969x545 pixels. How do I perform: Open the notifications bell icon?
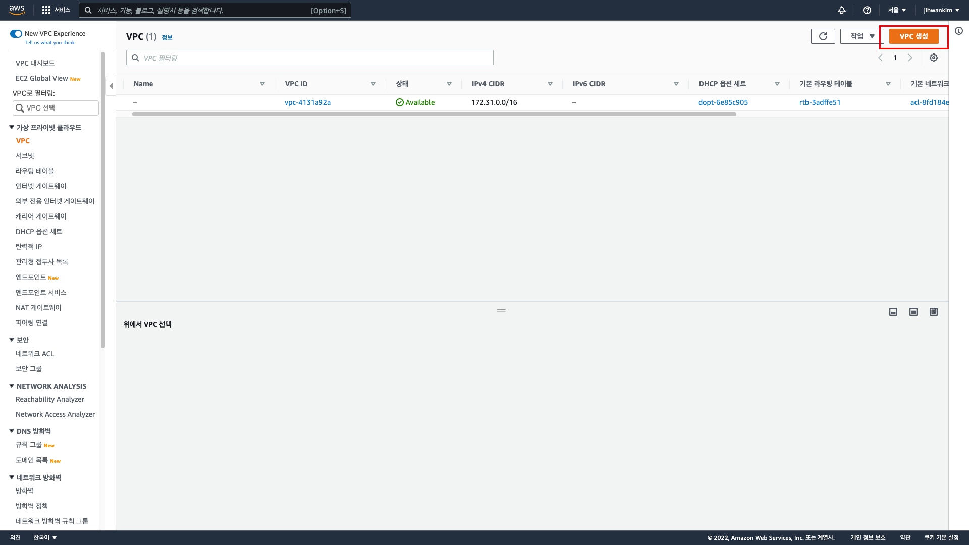tap(842, 10)
